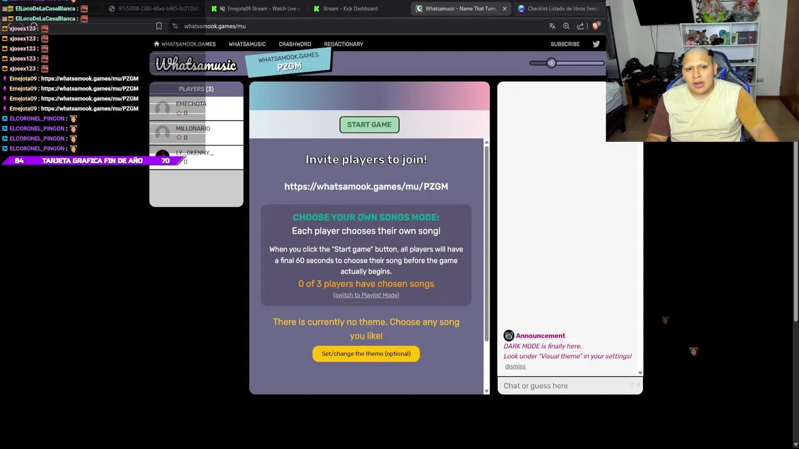This screenshot has height=449, width=799.
Task: Open the Twitter bird icon
Action: pyautogui.click(x=596, y=44)
